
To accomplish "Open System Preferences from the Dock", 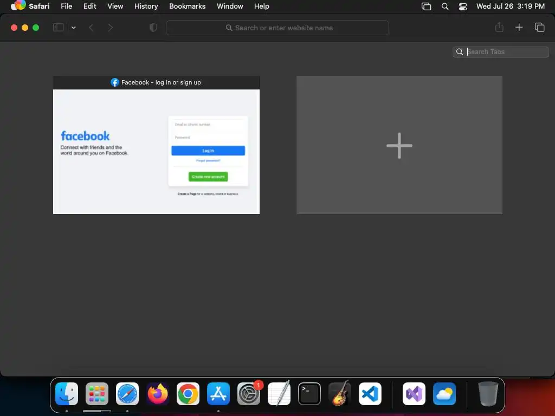I will tap(249, 394).
